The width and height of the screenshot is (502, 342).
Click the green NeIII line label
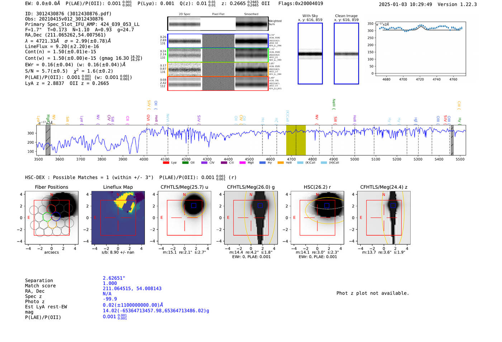pyautogui.click(x=334, y=103)
